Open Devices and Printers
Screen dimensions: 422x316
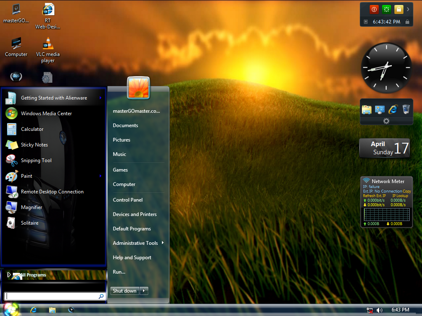pos(135,214)
